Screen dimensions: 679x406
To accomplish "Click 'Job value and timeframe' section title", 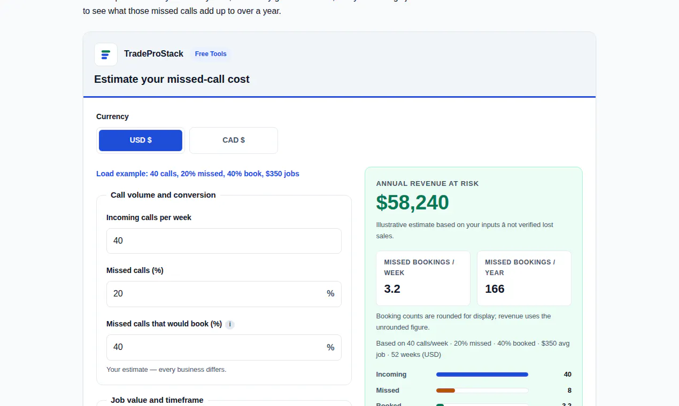I will pos(157,400).
